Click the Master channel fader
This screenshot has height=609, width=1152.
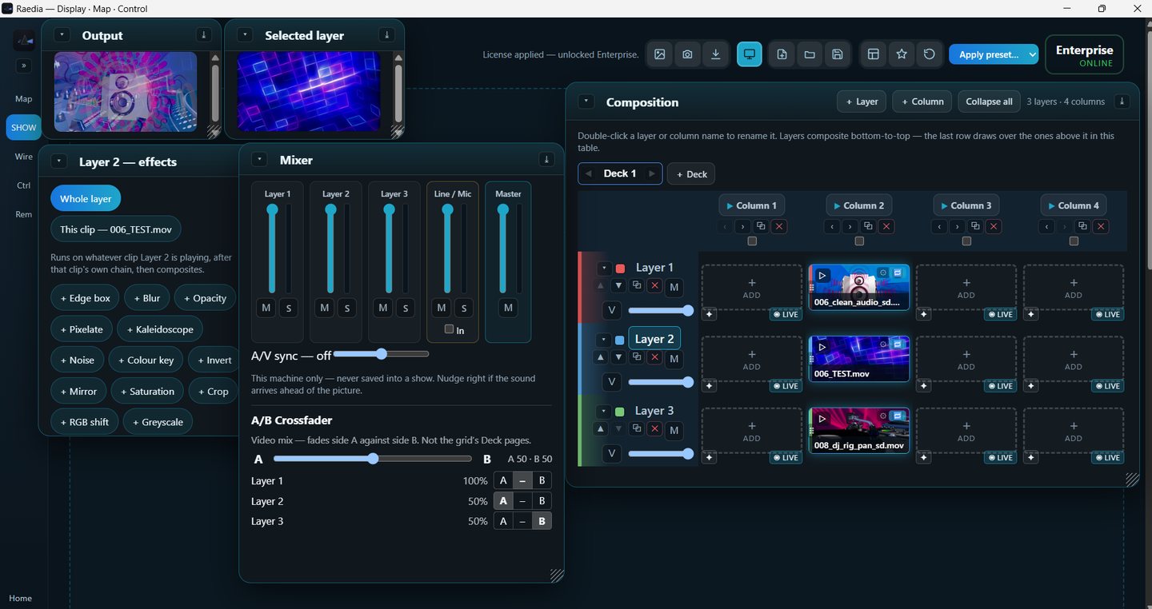pos(502,249)
